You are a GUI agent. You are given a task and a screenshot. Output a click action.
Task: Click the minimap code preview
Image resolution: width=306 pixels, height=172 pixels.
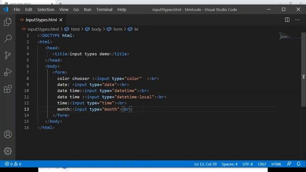(284, 36)
